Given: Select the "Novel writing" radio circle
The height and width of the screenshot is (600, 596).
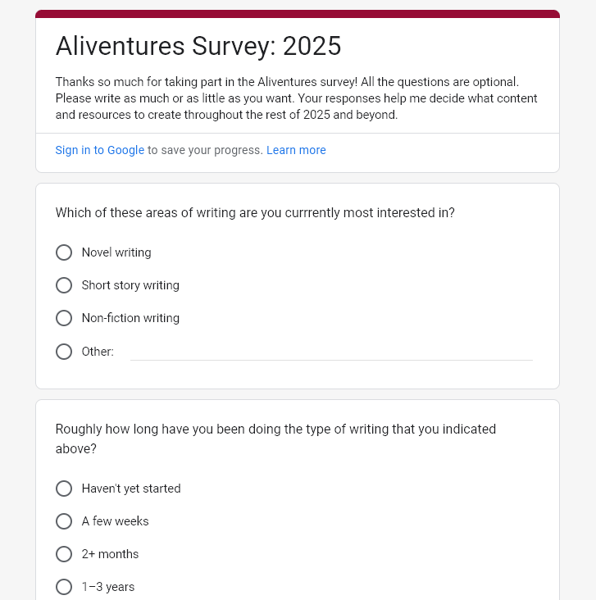Looking at the screenshot, I should (64, 252).
